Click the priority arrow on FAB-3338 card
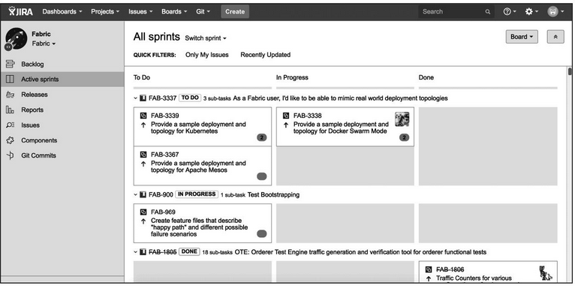Screen dimensions: 575x286 pos(286,125)
